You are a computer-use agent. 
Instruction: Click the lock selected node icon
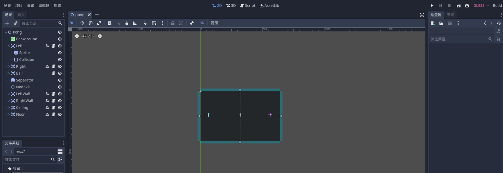coord(173,23)
